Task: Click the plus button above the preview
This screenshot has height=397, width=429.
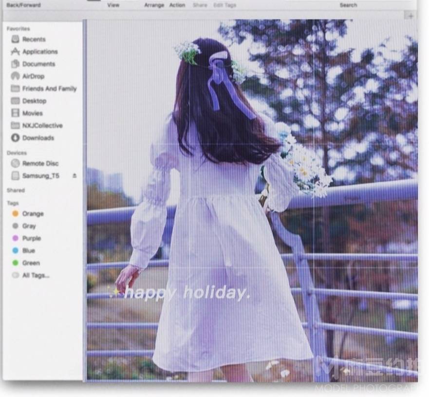Action: (x=410, y=16)
